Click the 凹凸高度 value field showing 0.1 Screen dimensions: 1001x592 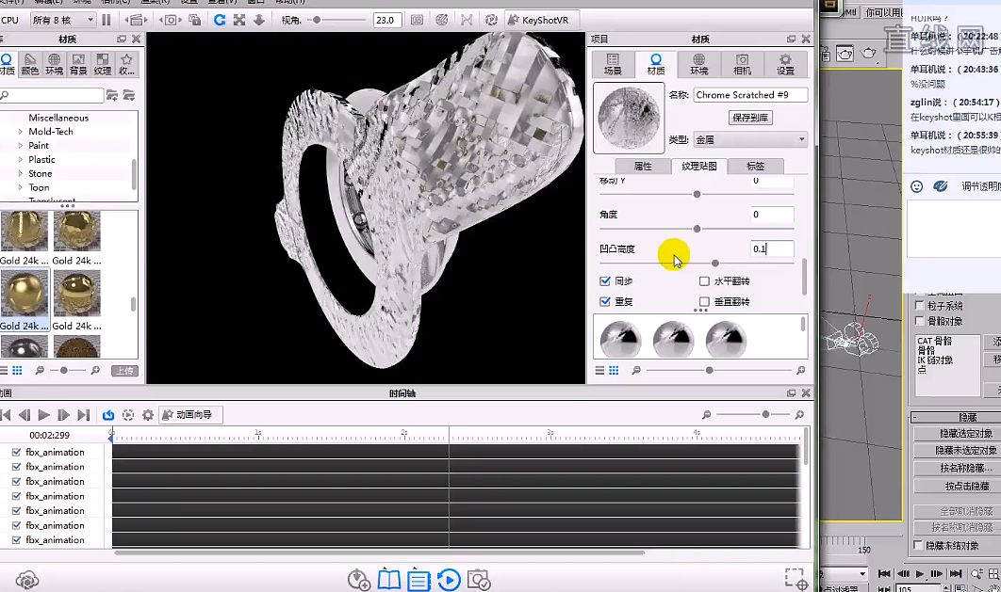(x=772, y=248)
